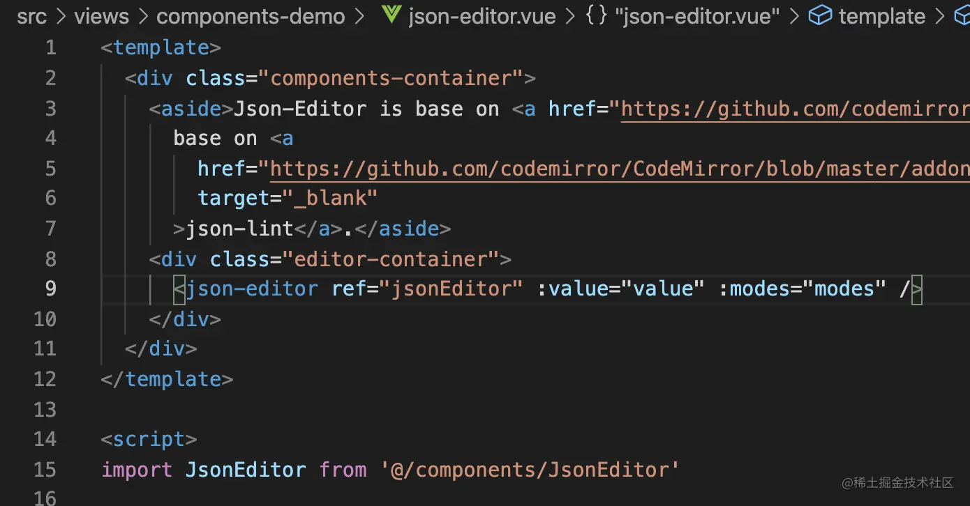Click the opening <template> tag on line 1
This screenshot has height=506, width=970.
161,48
